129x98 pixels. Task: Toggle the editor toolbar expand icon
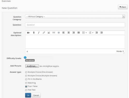click(28, 33)
